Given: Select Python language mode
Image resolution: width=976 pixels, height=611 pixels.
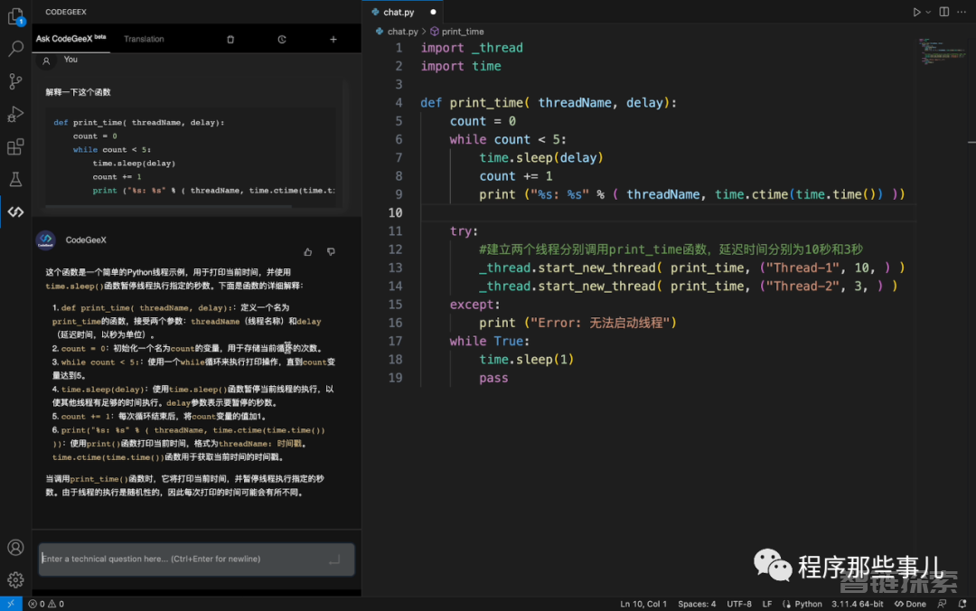Looking at the screenshot, I should tap(808, 604).
